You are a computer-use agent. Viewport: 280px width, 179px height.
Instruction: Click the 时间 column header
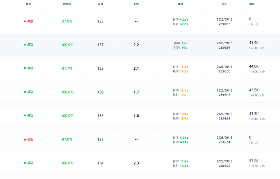225,4
